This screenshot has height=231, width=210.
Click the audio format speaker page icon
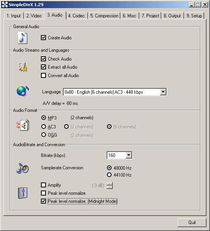[23, 125]
